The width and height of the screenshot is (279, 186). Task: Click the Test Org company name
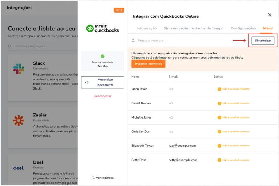(x=102, y=66)
